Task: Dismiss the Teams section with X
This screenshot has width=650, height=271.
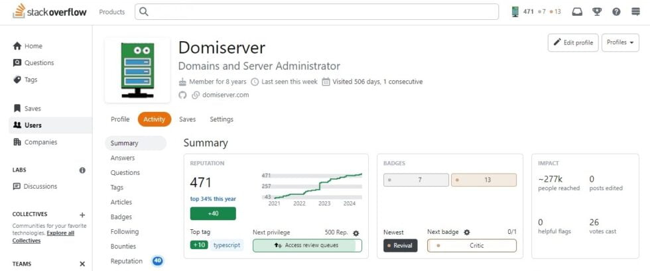Action: pyautogui.click(x=82, y=264)
